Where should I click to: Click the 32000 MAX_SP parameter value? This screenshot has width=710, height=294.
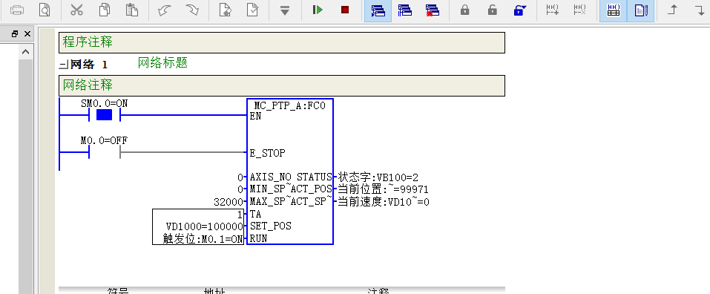[x=229, y=202]
